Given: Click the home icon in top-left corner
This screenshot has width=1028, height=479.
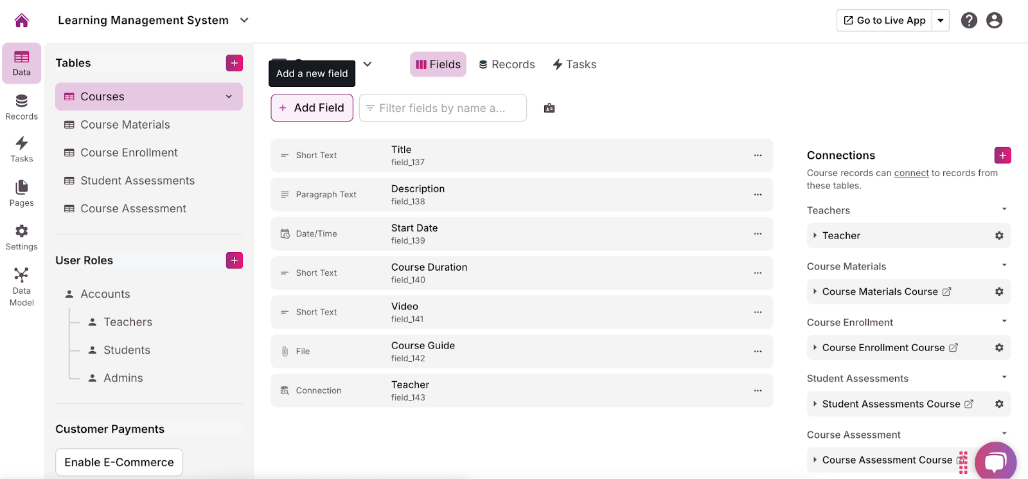Looking at the screenshot, I should [22, 21].
